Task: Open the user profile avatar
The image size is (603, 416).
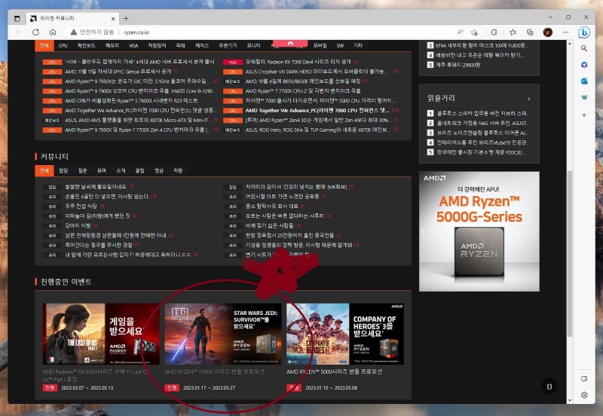Action: point(548,32)
